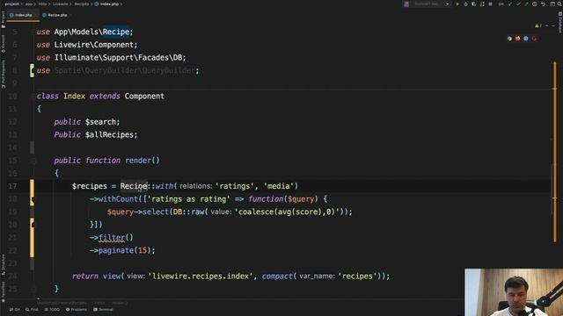Screen dimensions: 563x316
Task: Click the icon left of run configuration box
Action: (x=406, y=4)
